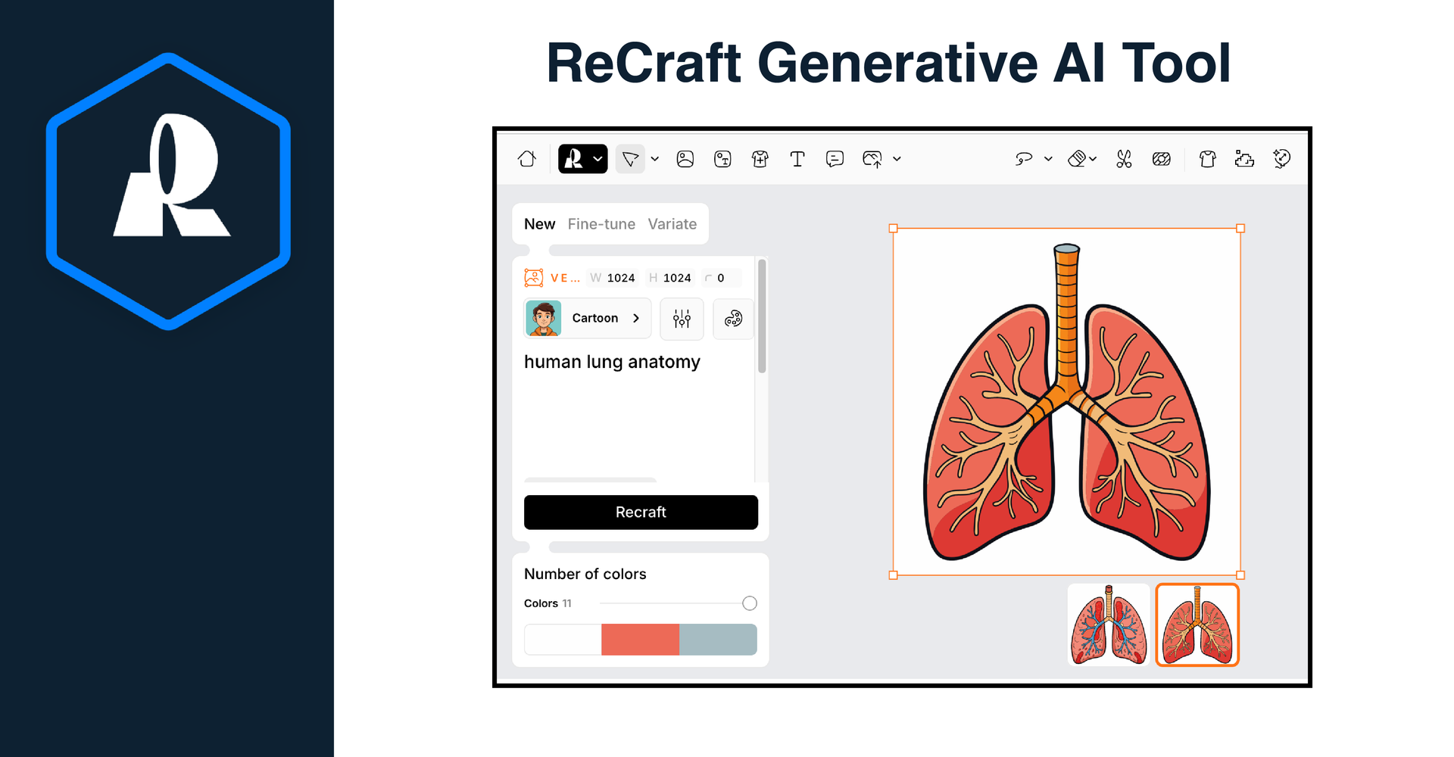The image size is (1454, 757).
Task: Click the width field showing 1024
Action: 613,278
